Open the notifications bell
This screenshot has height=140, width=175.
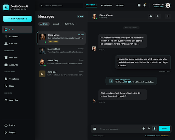click(145, 5)
